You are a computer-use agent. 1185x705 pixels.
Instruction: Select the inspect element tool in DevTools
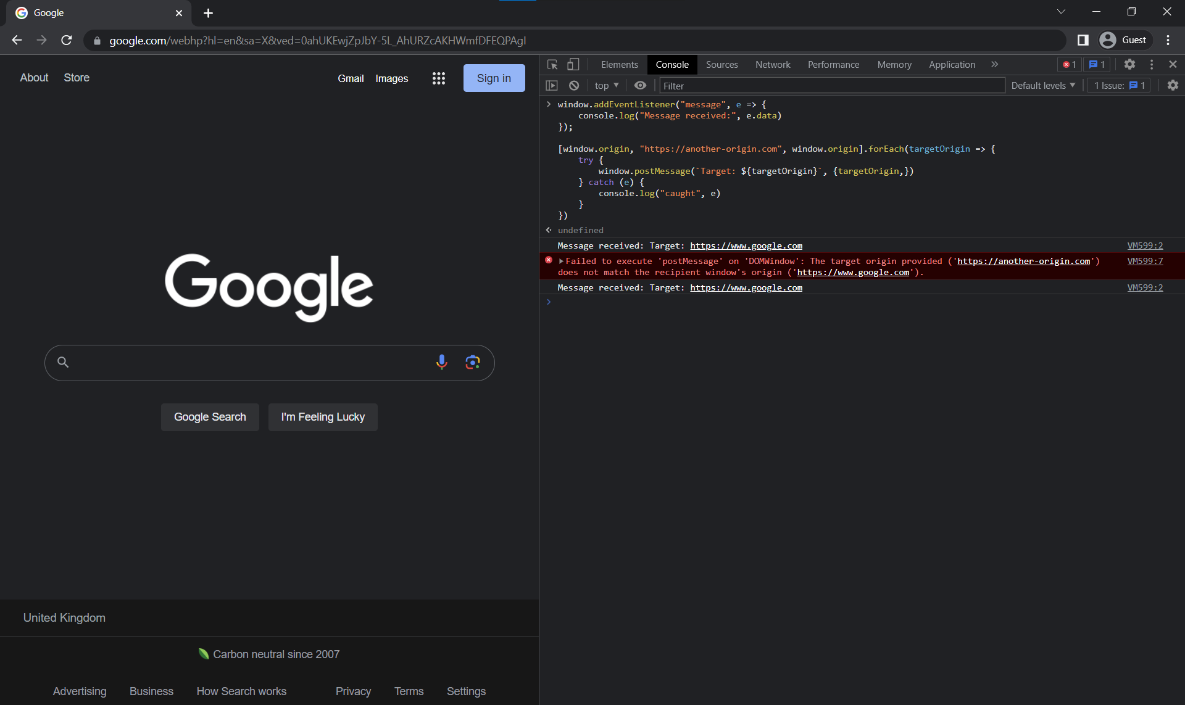point(552,64)
